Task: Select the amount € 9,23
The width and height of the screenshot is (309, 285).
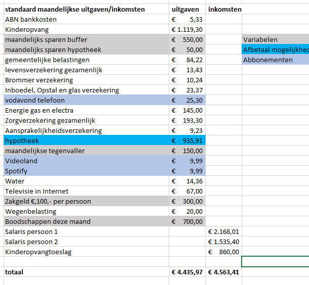Action: [187, 131]
